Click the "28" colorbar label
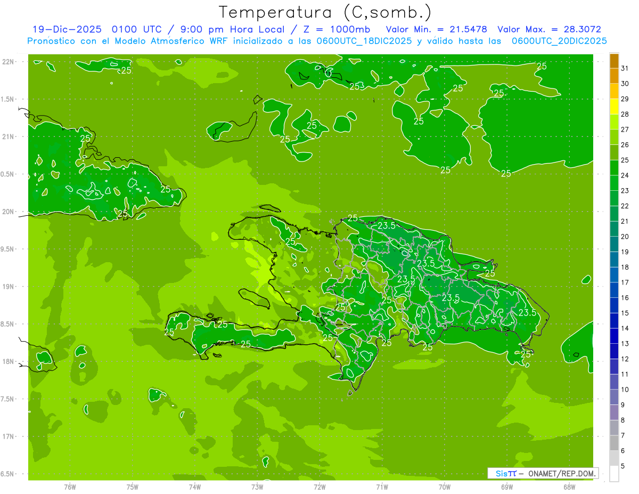 pyautogui.click(x=625, y=114)
